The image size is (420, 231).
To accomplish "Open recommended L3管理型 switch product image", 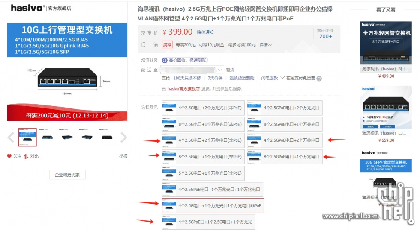I will (386, 107).
